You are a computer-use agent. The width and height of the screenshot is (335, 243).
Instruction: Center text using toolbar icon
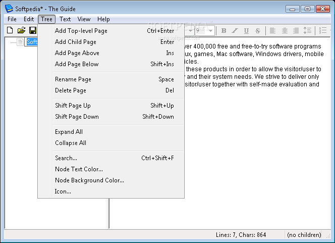[x=285, y=31]
